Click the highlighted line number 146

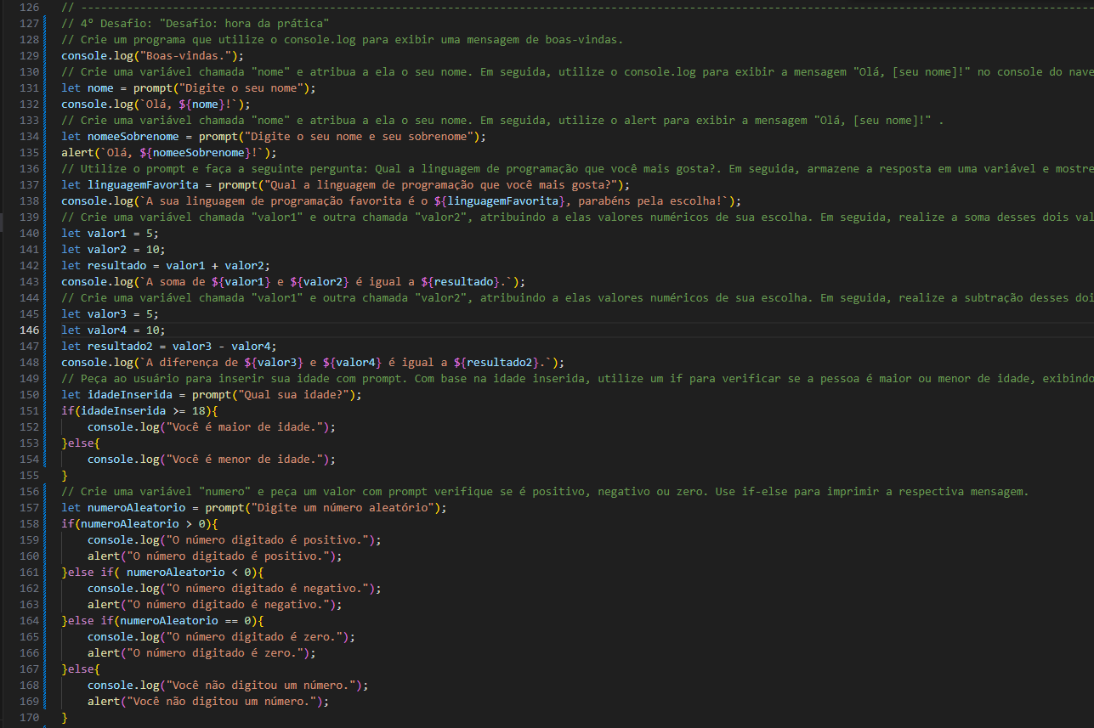28,330
